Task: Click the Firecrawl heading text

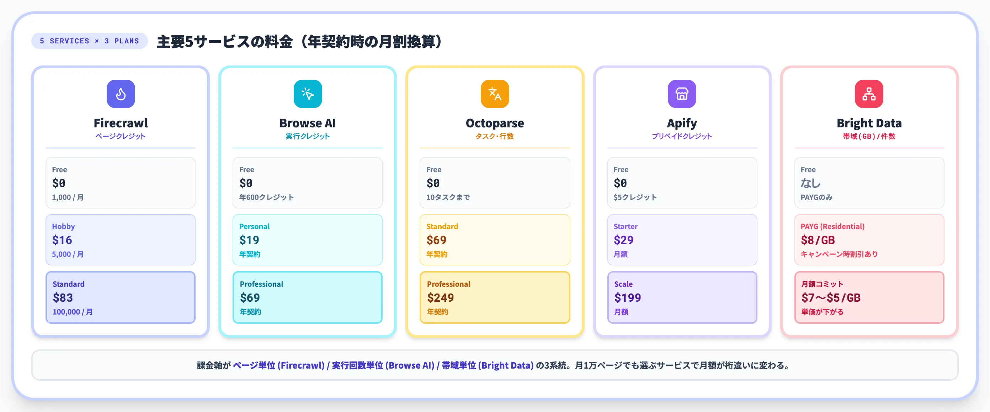Action: [x=121, y=123]
